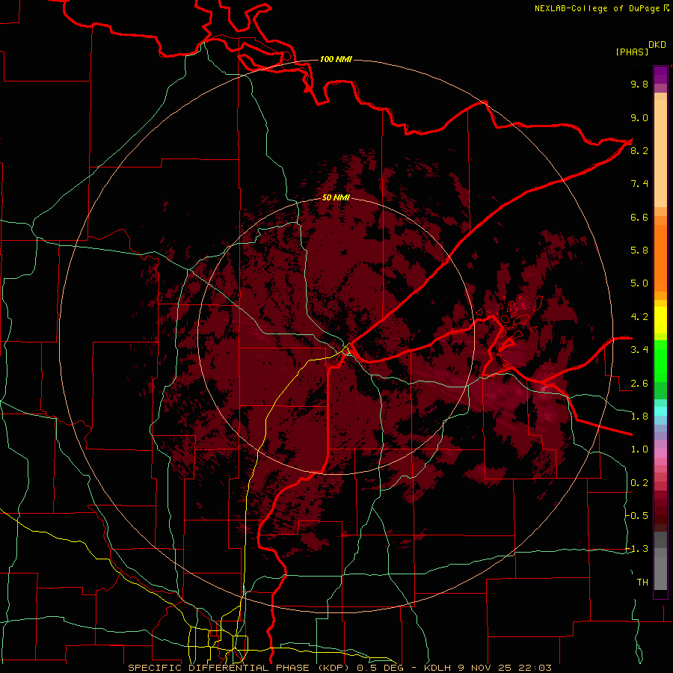Click the TH threshold label
673x673 pixels.
(x=642, y=583)
